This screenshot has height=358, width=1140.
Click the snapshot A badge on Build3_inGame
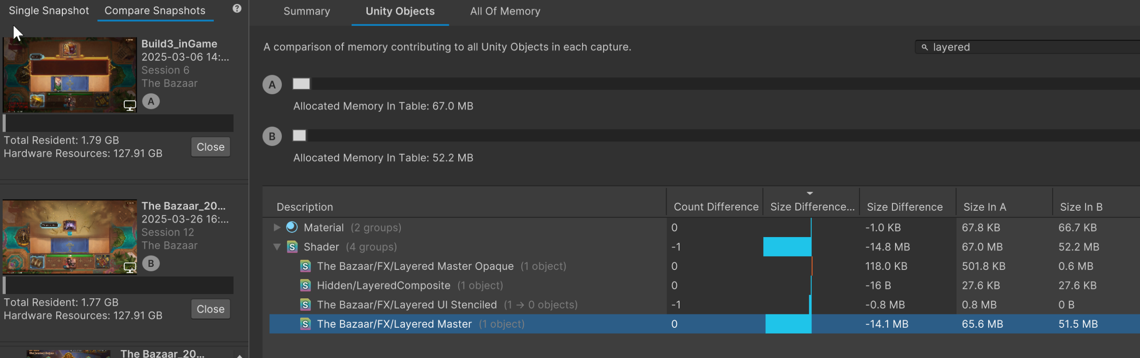pyautogui.click(x=151, y=102)
